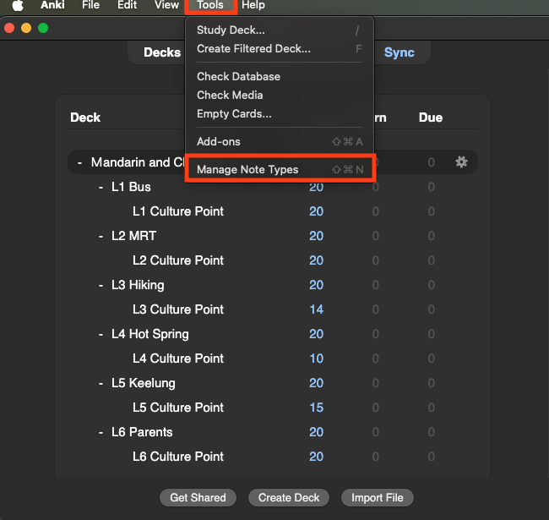Select Check Media menu option

point(230,95)
